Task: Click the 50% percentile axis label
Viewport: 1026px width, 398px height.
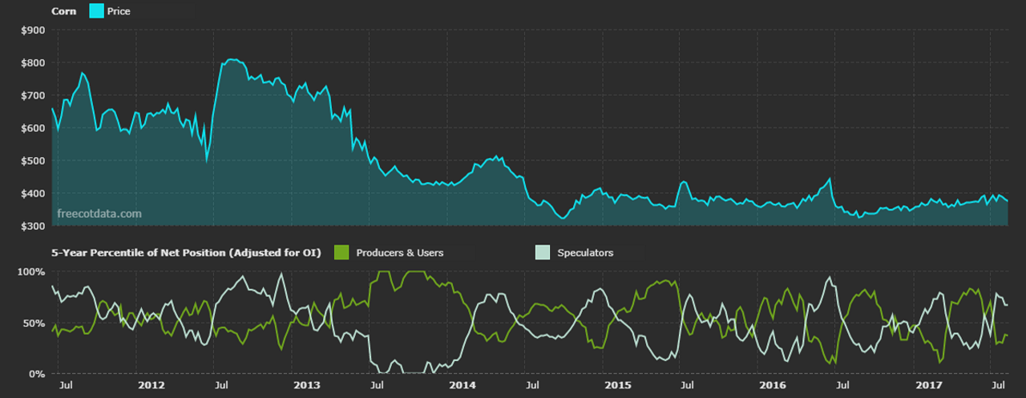Action: (x=34, y=324)
